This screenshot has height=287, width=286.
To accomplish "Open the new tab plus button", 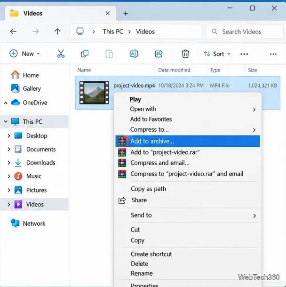I will click(x=126, y=13).
